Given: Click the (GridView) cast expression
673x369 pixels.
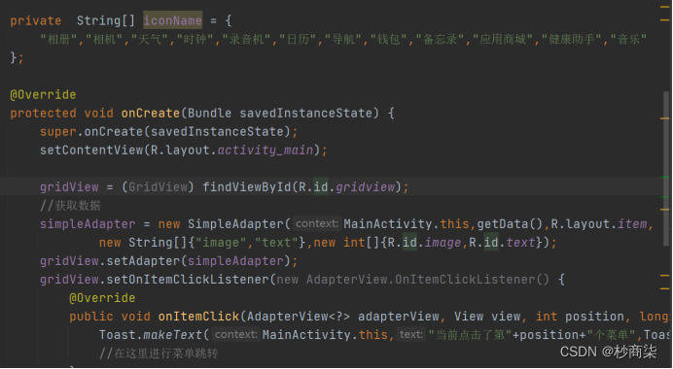Looking at the screenshot, I should click(x=158, y=187).
